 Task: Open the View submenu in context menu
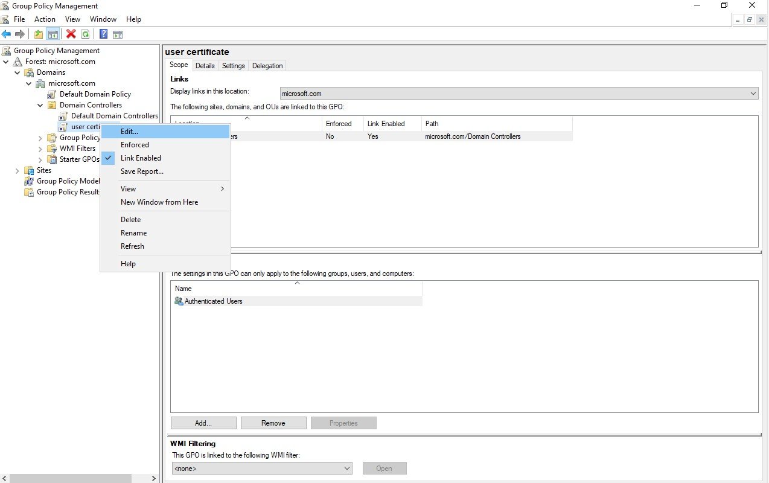pos(165,189)
